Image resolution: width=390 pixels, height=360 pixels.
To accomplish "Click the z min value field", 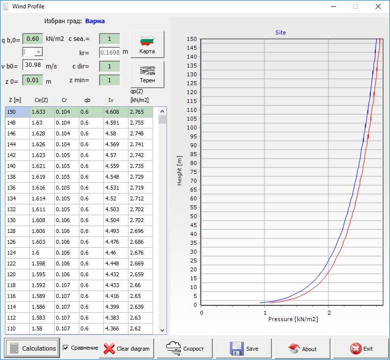I will pyautogui.click(x=109, y=80).
